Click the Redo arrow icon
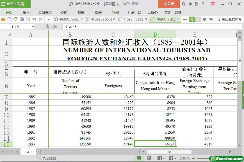Image resolution: width=244 pixels, height=162 pixels. coord(40,19)
